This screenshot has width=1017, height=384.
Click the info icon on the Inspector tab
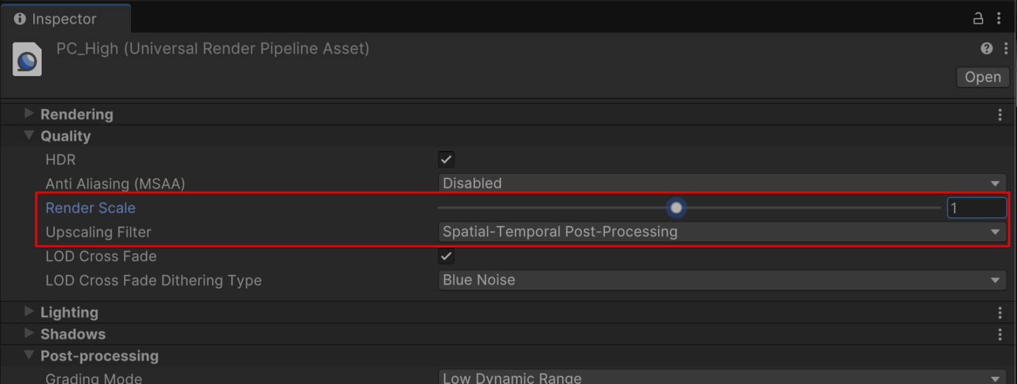coord(20,19)
